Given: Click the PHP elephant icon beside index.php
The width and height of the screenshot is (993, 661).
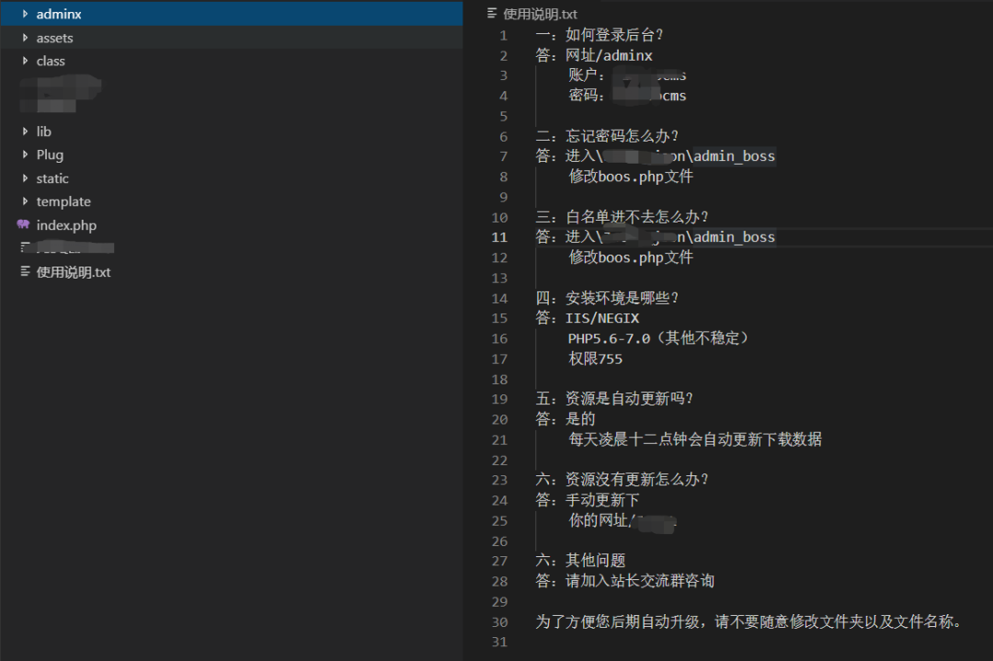Looking at the screenshot, I should pyautogui.click(x=23, y=225).
